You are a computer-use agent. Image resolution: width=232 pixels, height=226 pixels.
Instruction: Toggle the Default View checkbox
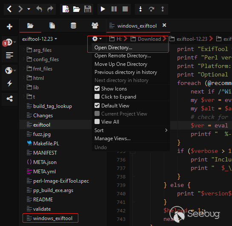(97, 105)
